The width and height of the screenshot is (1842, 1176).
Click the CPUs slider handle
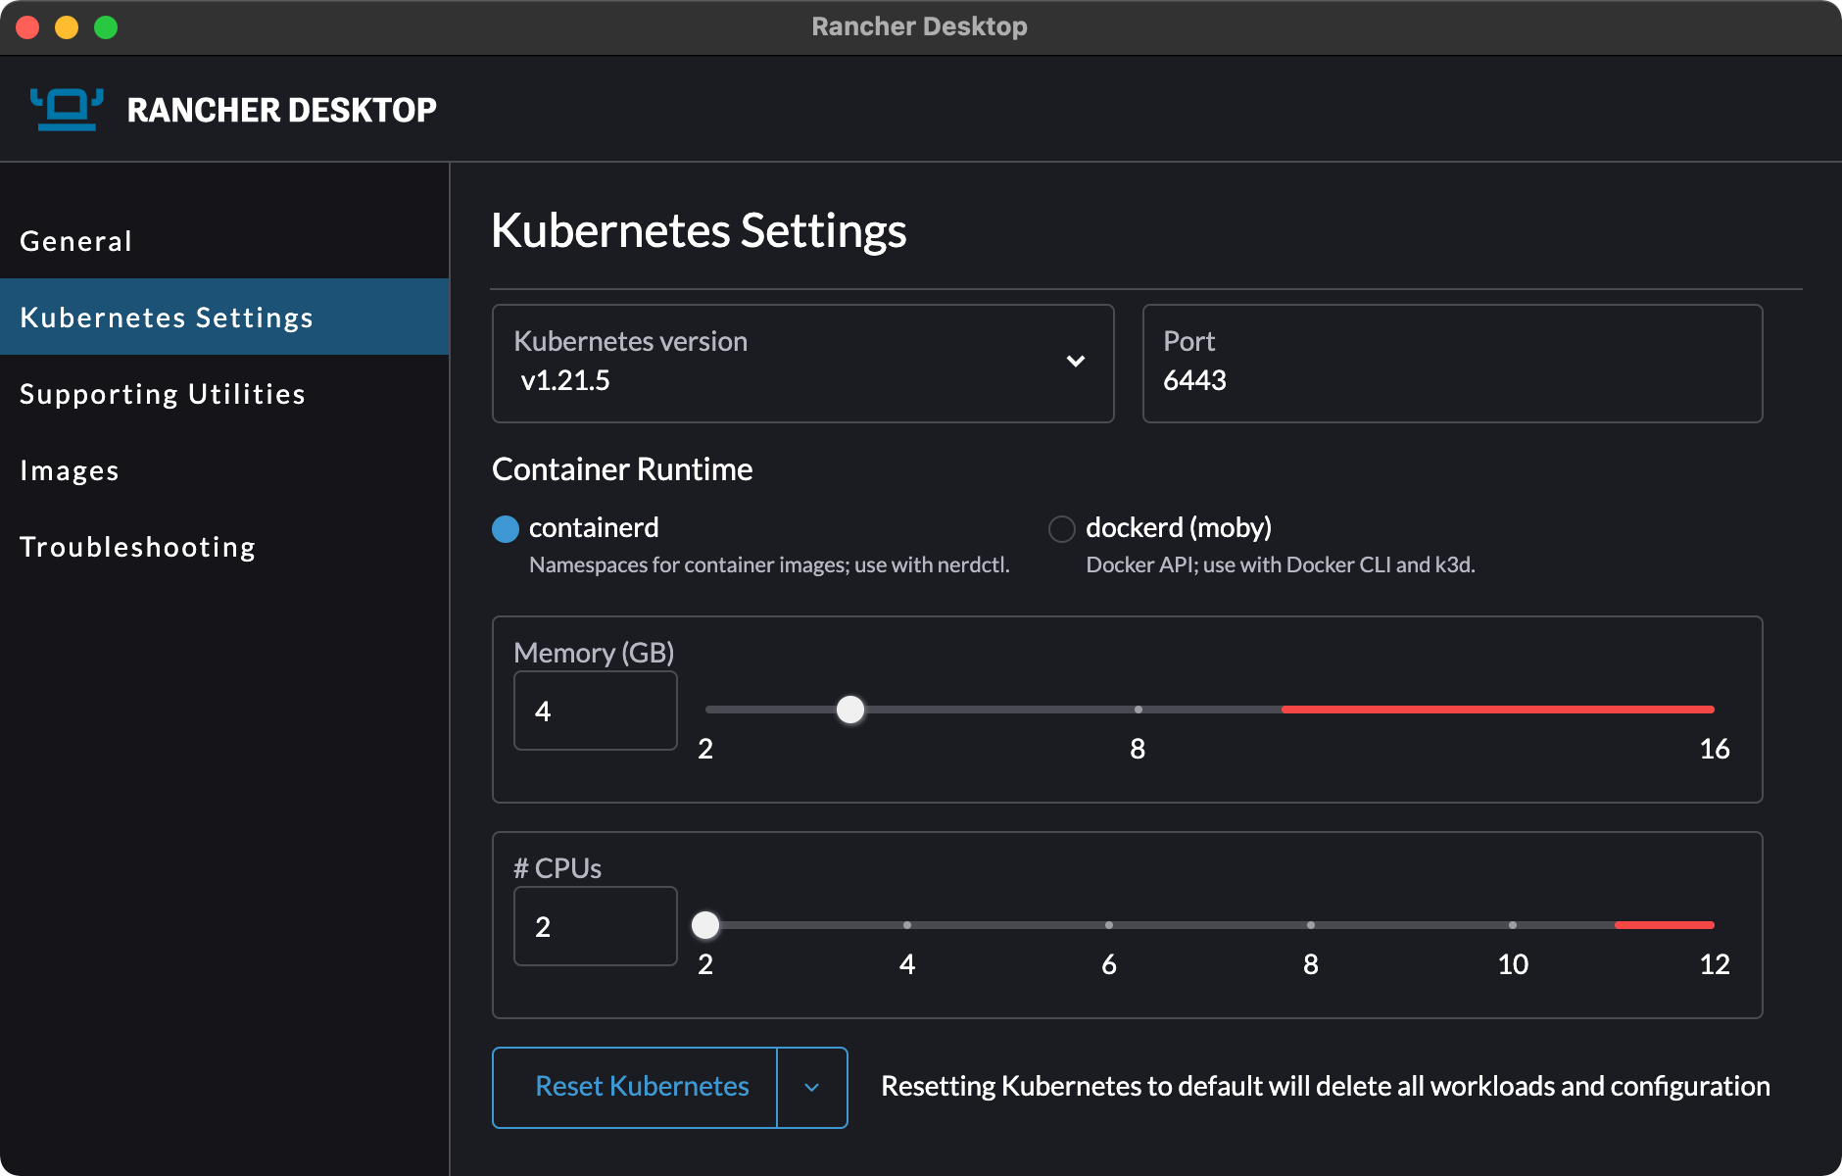click(x=705, y=925)
